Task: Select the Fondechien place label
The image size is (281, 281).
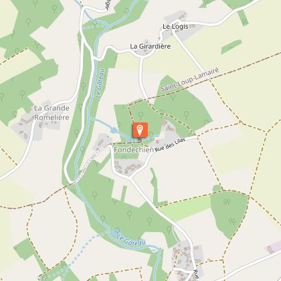Action: point(134,150)
